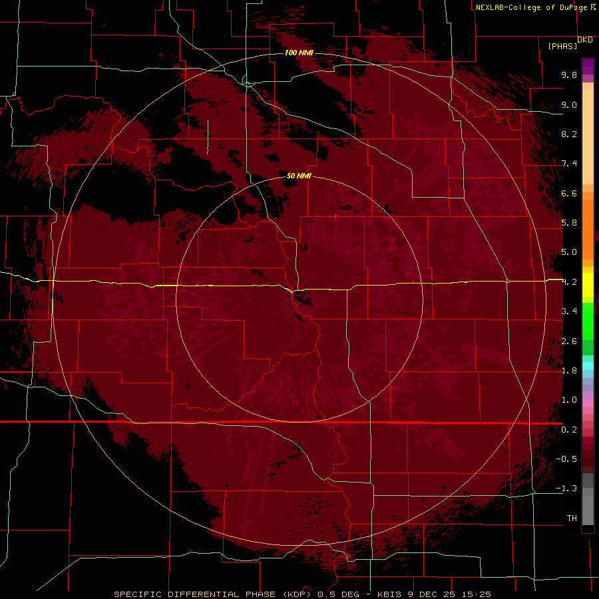Click the cyan band of color bar
Image resolution: width=599 pixels, height=599 pixels.
click(x=588, y=366)
